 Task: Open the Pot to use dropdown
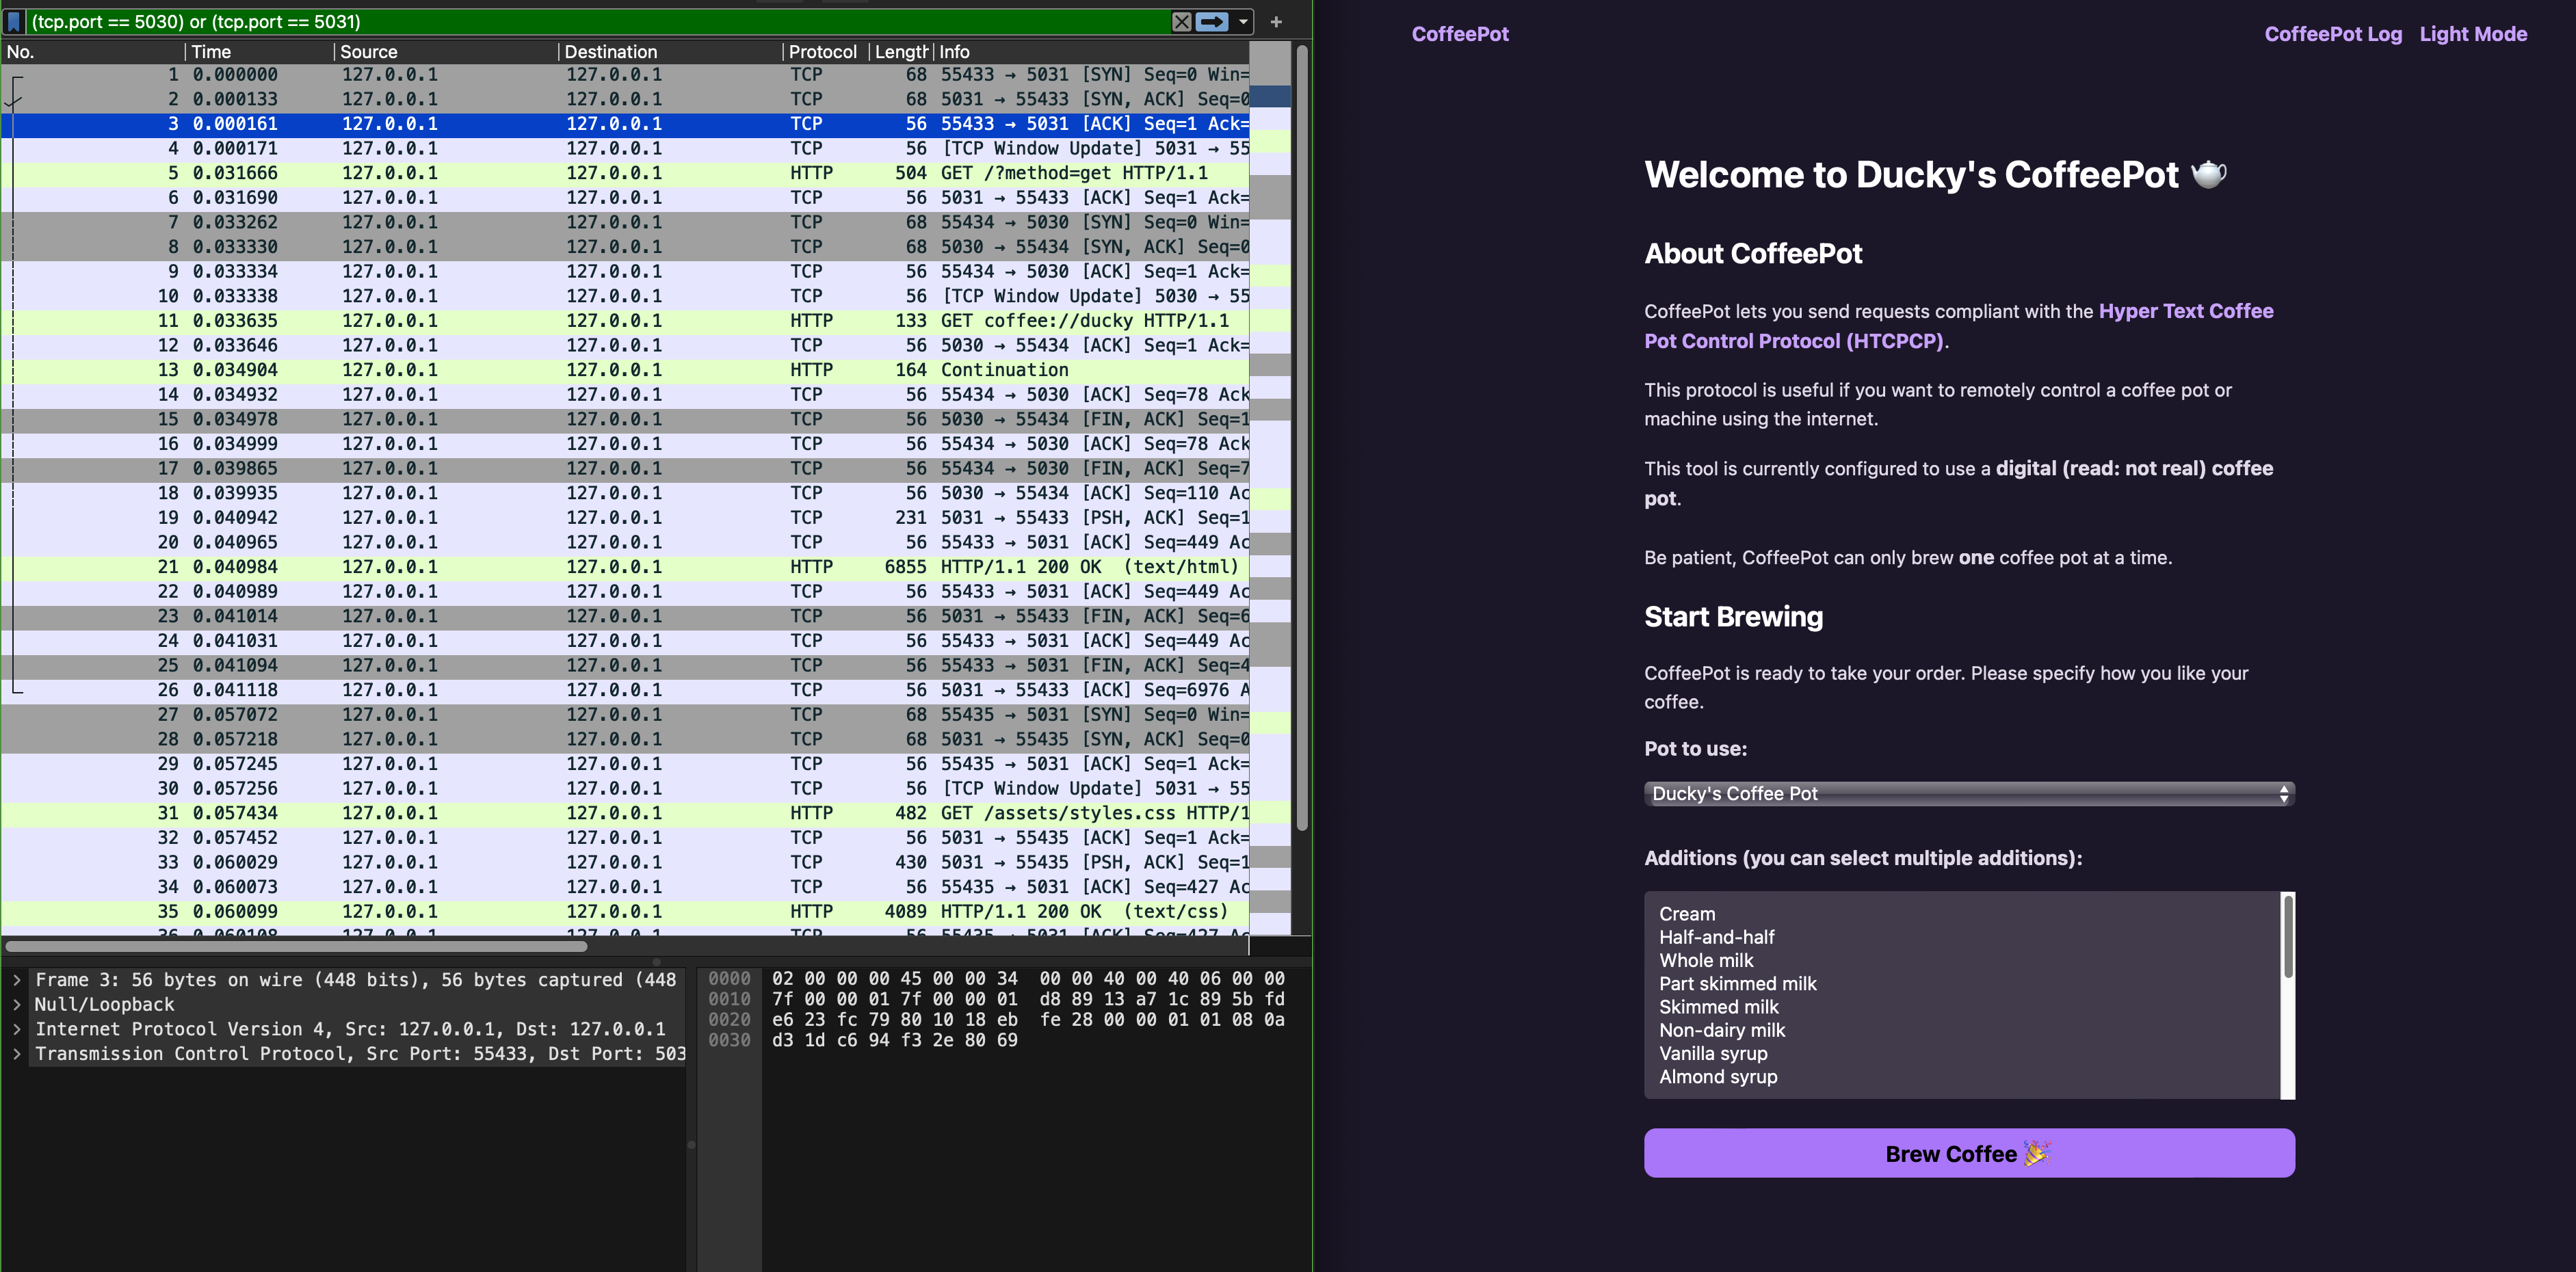(x=1968, y=794)
